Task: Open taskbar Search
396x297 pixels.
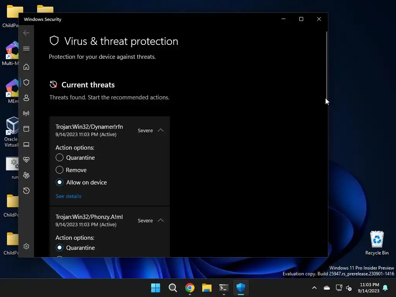Action: 173,288
